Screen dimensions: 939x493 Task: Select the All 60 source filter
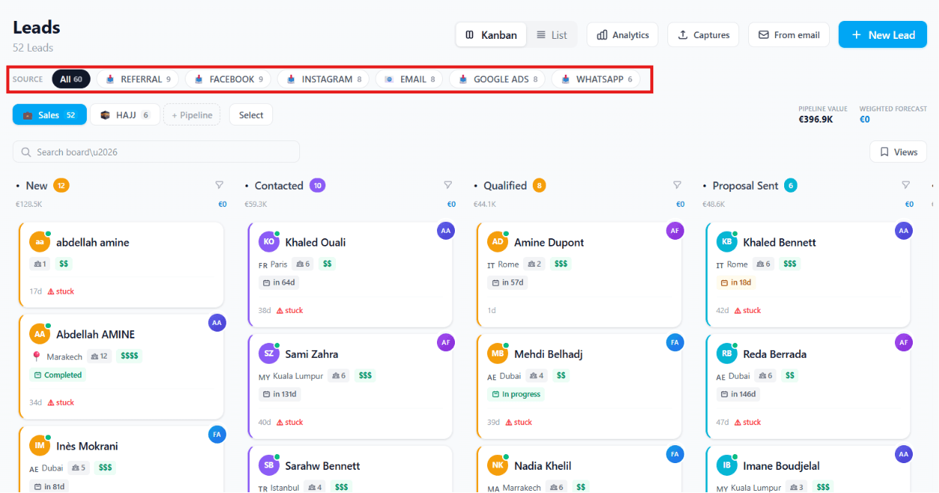tap(71, 79)
